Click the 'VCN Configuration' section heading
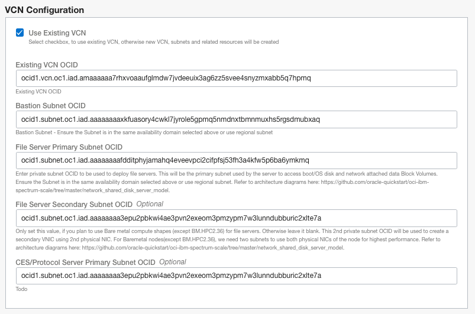The width and height of the screenshot is (475, 314). pos(44,10)
